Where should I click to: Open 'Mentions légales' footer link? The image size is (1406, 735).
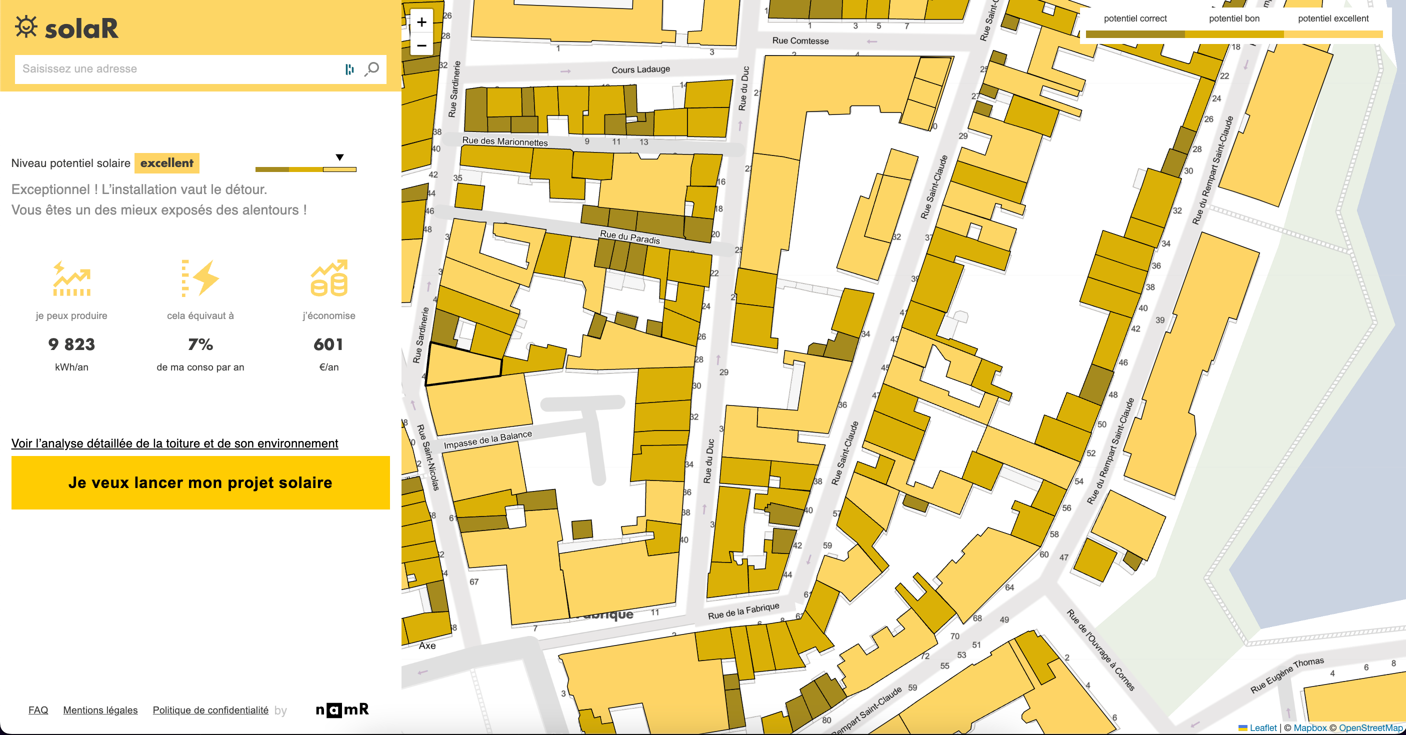tap(100, 710)
